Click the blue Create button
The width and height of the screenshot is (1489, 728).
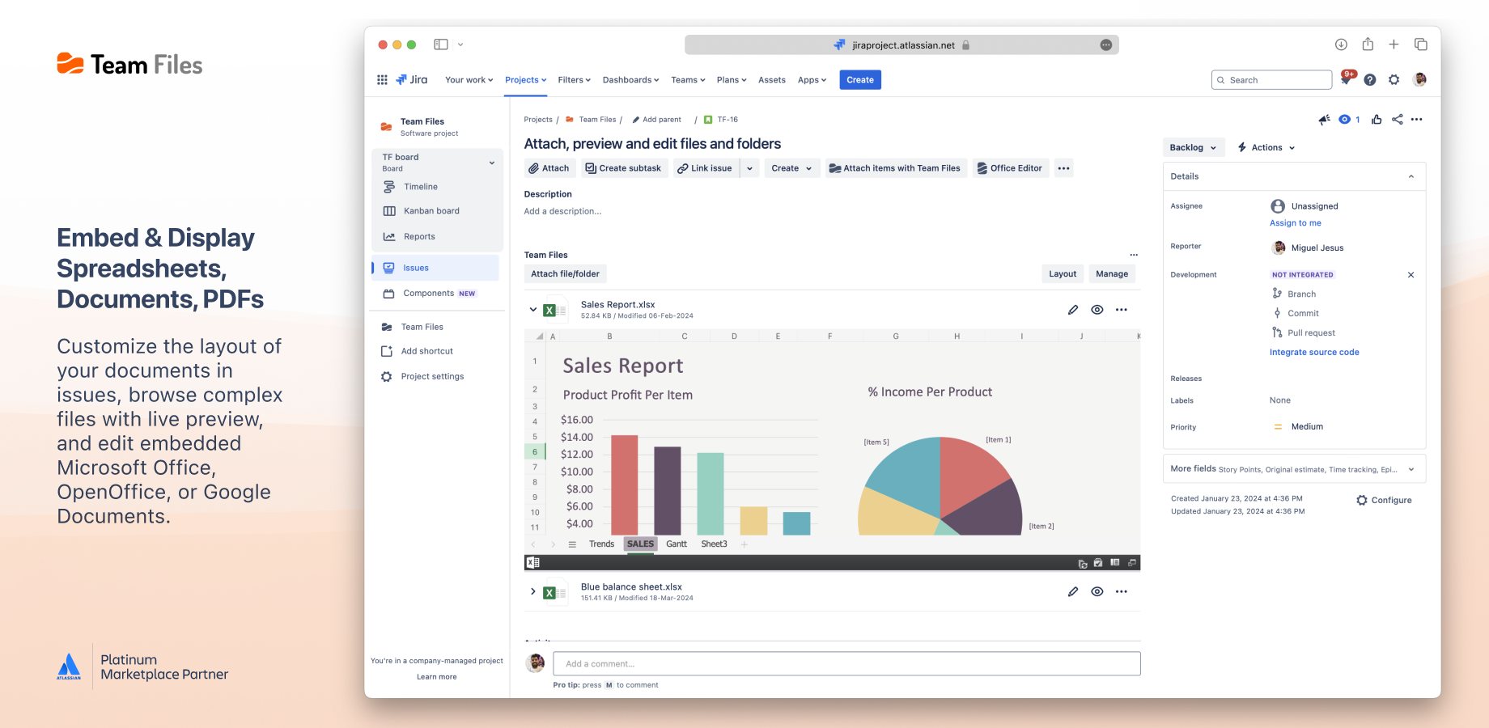pos(860,80)
